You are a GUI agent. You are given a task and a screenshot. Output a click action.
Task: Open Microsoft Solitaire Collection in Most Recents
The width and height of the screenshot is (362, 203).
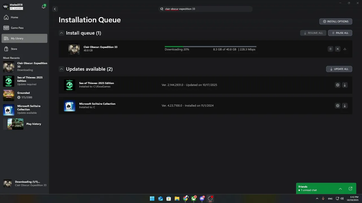(x=25, y=110)
